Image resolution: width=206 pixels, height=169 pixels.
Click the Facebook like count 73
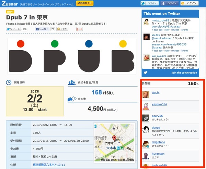(53, 29)
